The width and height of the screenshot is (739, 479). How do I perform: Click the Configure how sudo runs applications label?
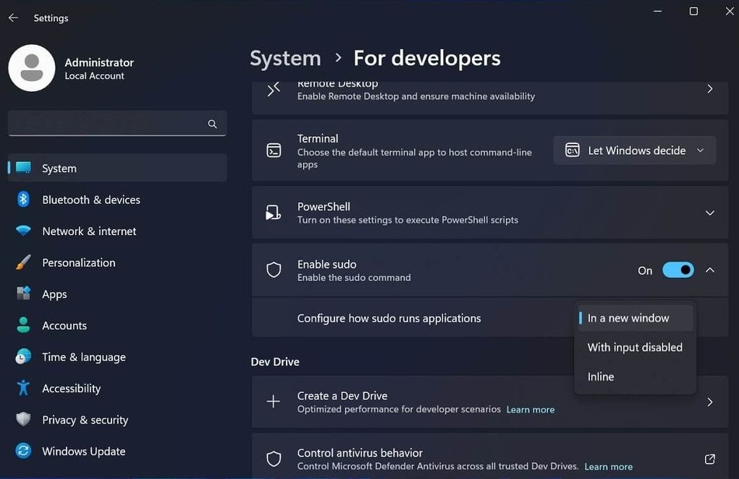tap(389, 318)
